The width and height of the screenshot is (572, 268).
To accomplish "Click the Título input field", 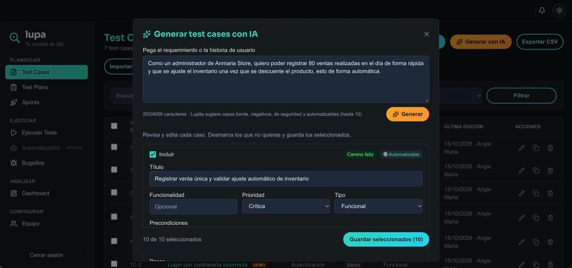I will (286, 179).
